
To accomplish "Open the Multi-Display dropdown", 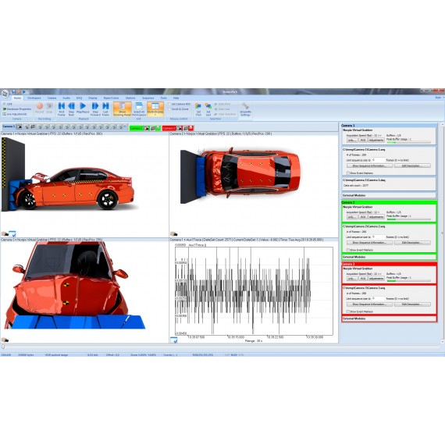I will 155,109.
